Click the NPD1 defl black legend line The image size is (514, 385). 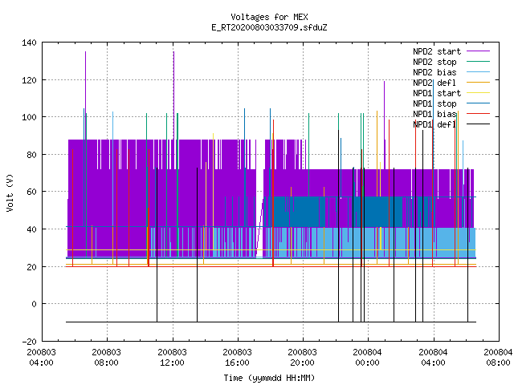pos(478,124)
